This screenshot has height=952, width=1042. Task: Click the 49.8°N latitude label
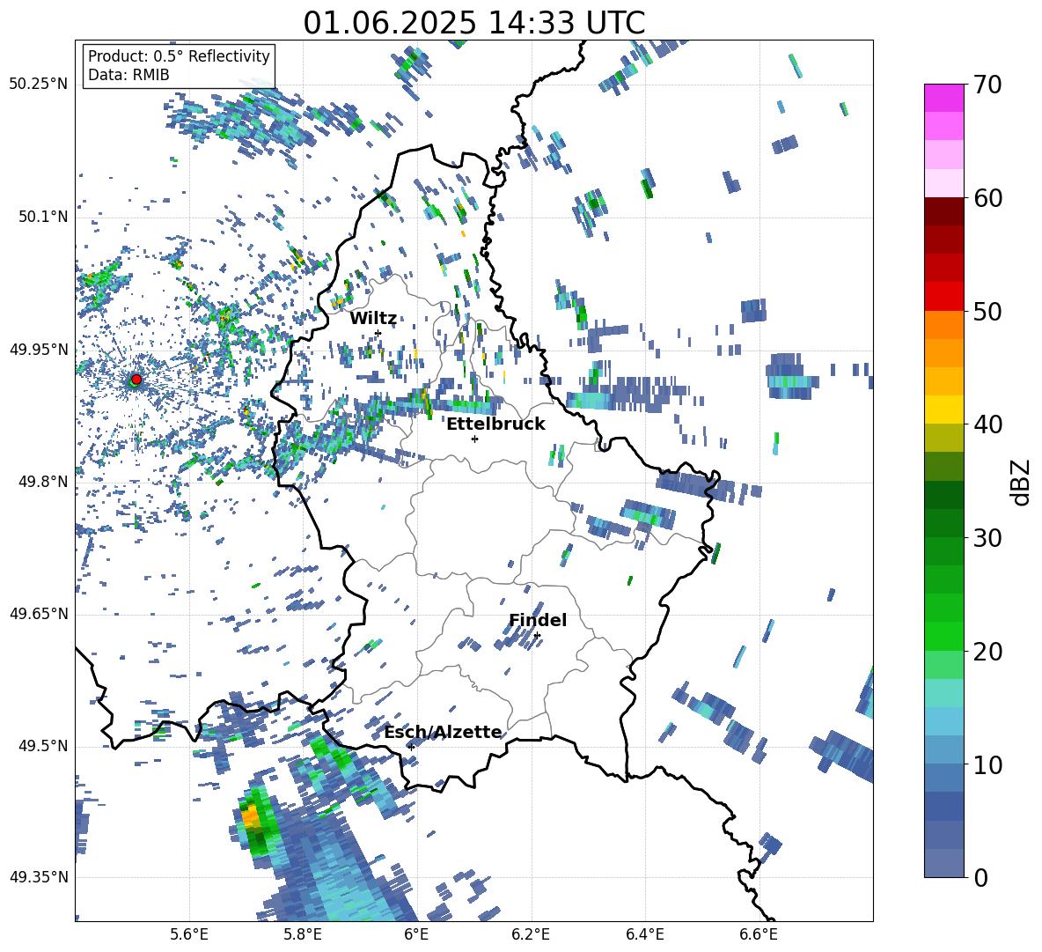[43, 482]
